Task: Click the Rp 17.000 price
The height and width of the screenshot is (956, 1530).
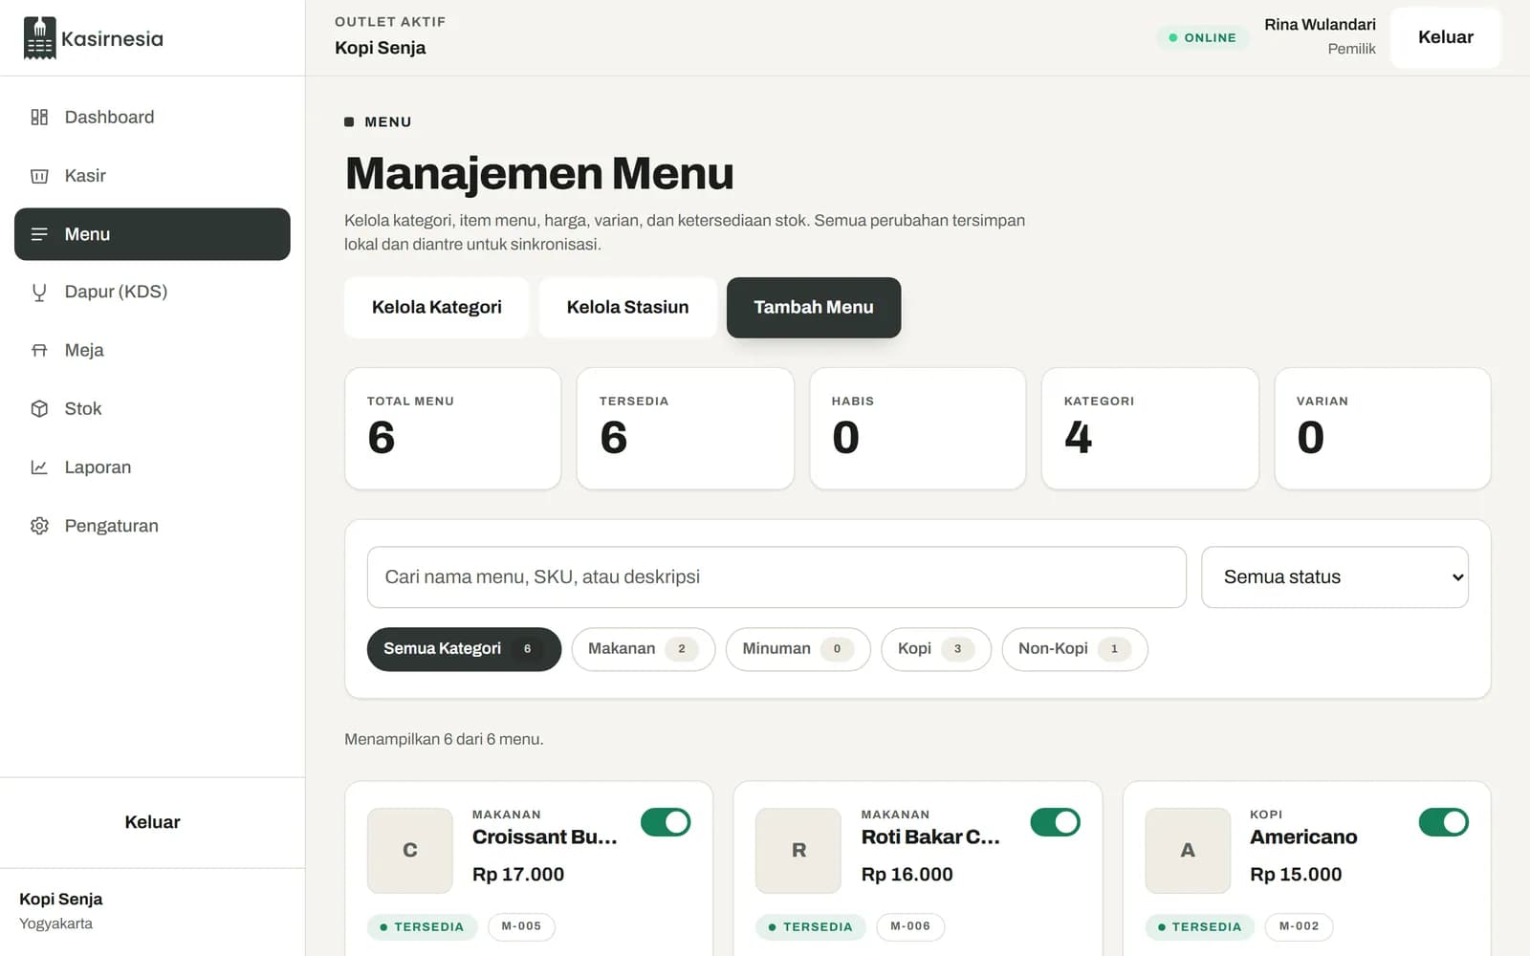Action: [518, 874]
